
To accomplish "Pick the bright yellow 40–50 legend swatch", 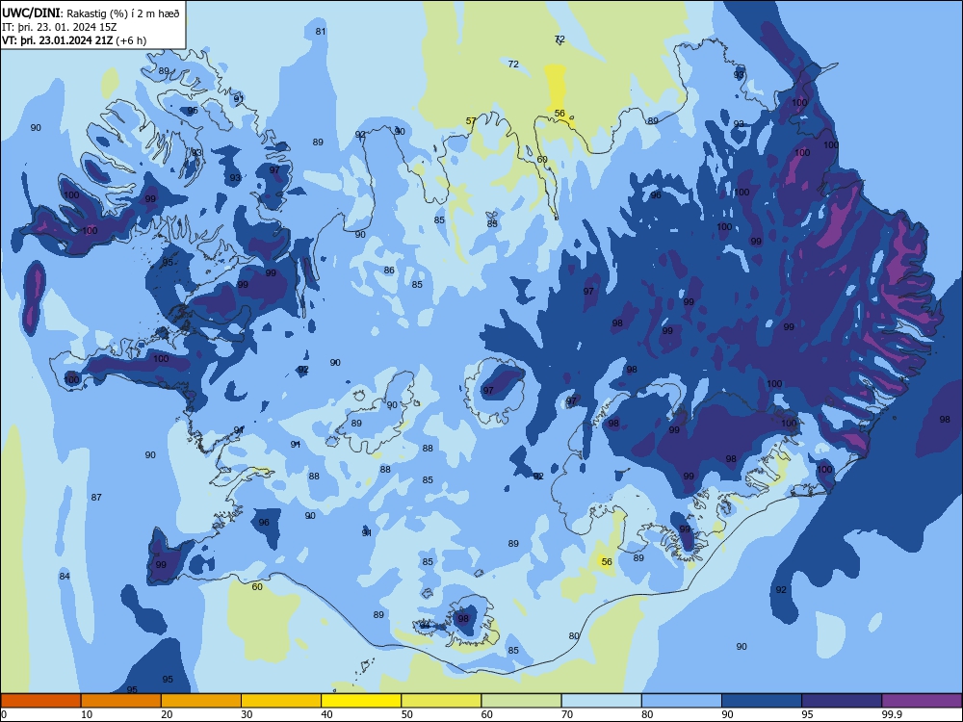I will (361, 701).
